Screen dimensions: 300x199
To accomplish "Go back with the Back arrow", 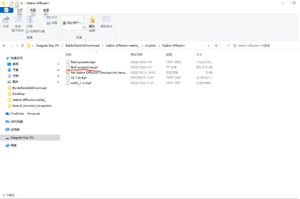I will point(4,46).
